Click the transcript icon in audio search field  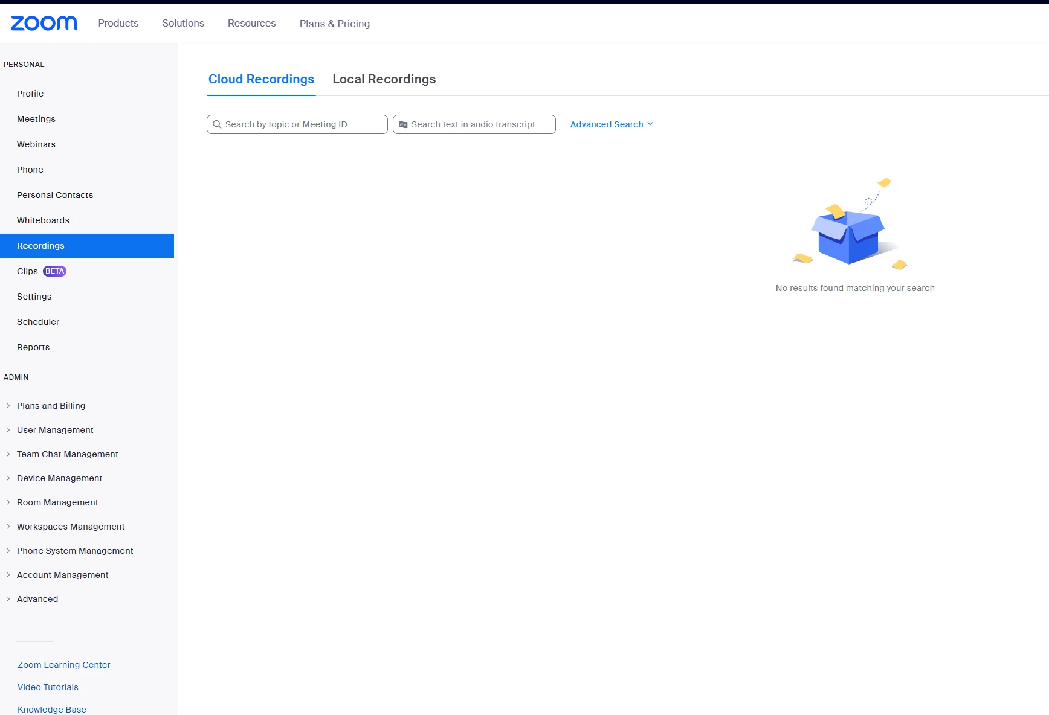point(403,124)
